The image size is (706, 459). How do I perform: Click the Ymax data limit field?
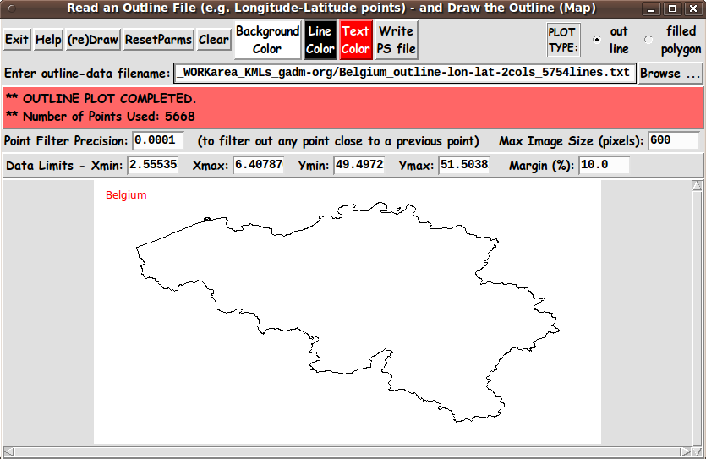tap(464, 165)
